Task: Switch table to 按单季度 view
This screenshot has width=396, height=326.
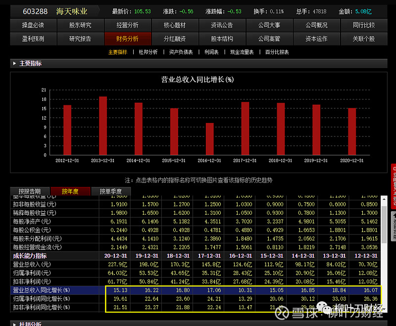Action: click(x=111, y=191)
